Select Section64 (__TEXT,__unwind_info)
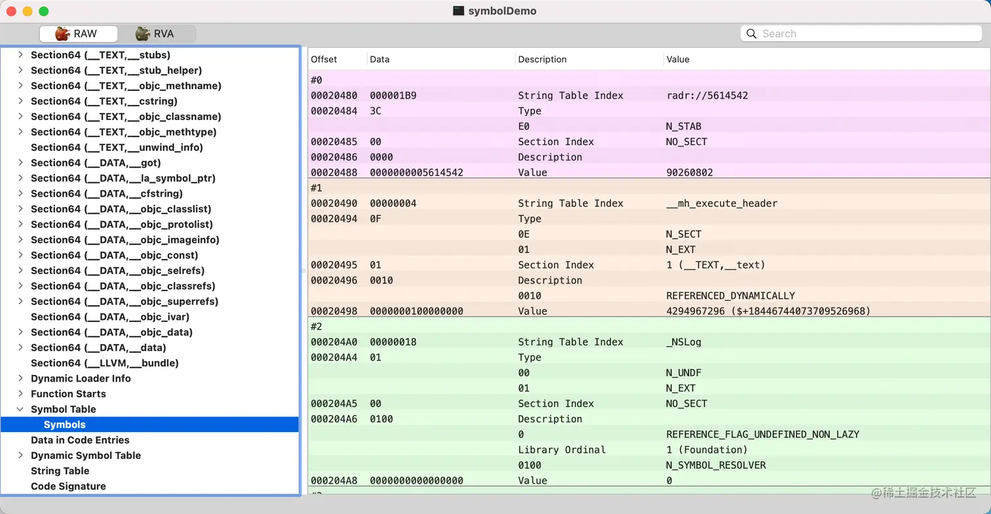991x514 pixels. click(x=149, y=148)
